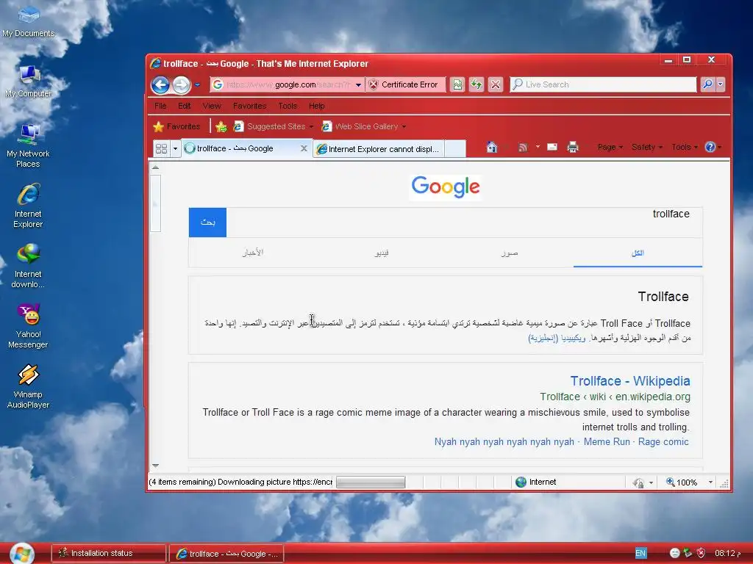753x564 pixels.
Task: Open Meme Run sublink
Action: click(607, 441)
